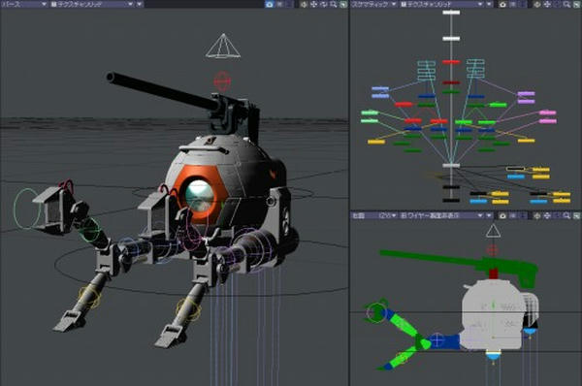
Task: Select the move view icon in the schematic viewport
Action: [x=547, y=4]
